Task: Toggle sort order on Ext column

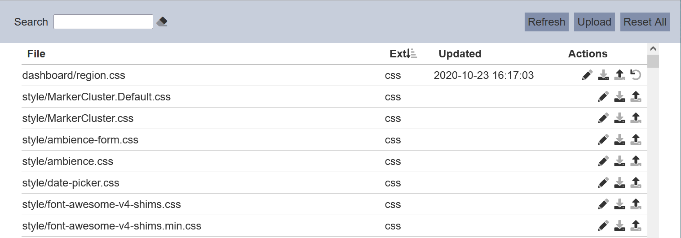Action: [x=403, y=54]
